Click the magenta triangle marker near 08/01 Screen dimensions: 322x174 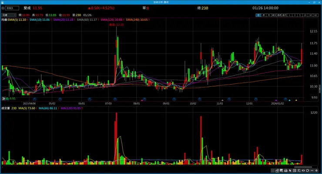point(142,100)
